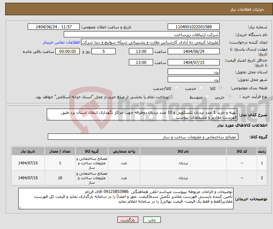
Task: Click the واحد شمارش column header
Action: (x=124, y=151)
